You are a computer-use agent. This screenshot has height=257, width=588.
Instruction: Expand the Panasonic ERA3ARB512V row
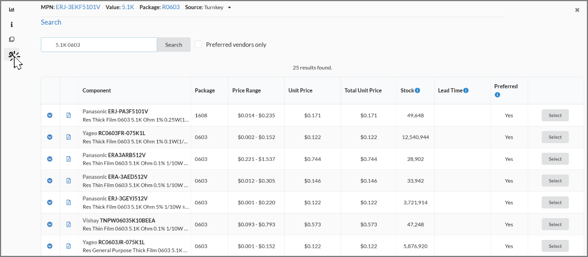(50, 159)
